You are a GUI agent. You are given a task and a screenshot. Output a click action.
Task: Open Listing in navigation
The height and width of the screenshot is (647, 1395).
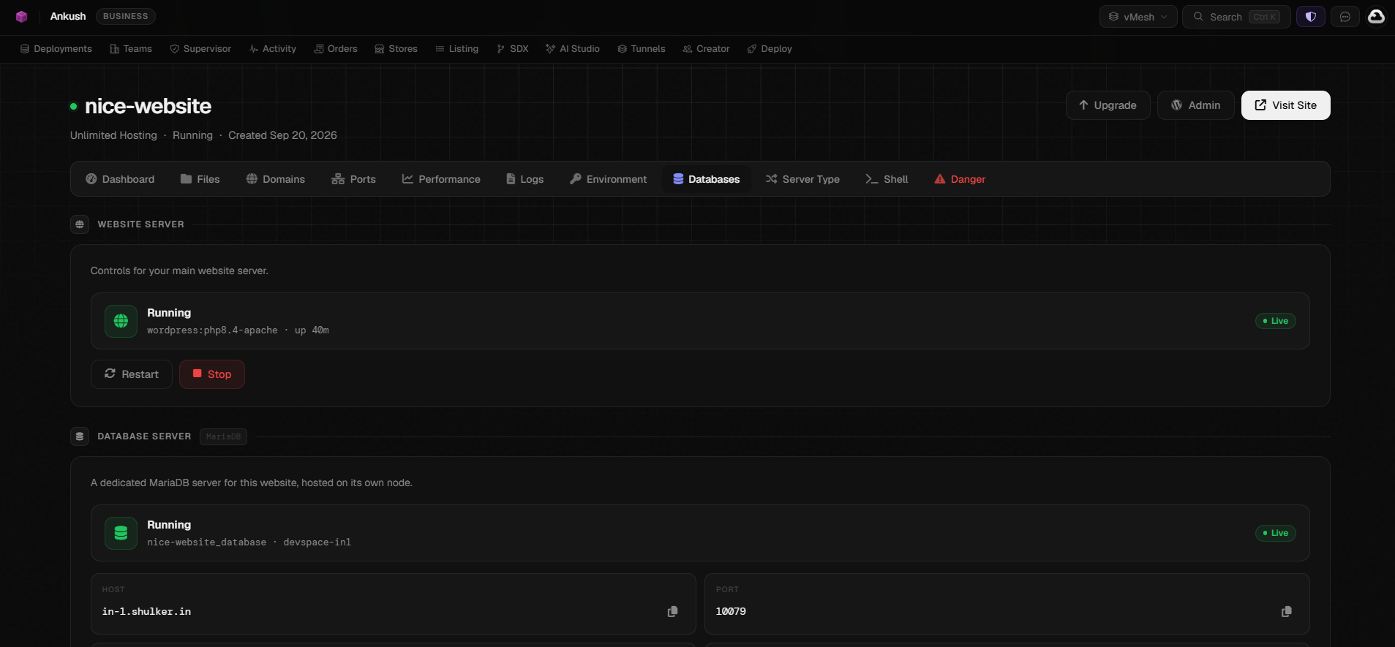[456, 49]
